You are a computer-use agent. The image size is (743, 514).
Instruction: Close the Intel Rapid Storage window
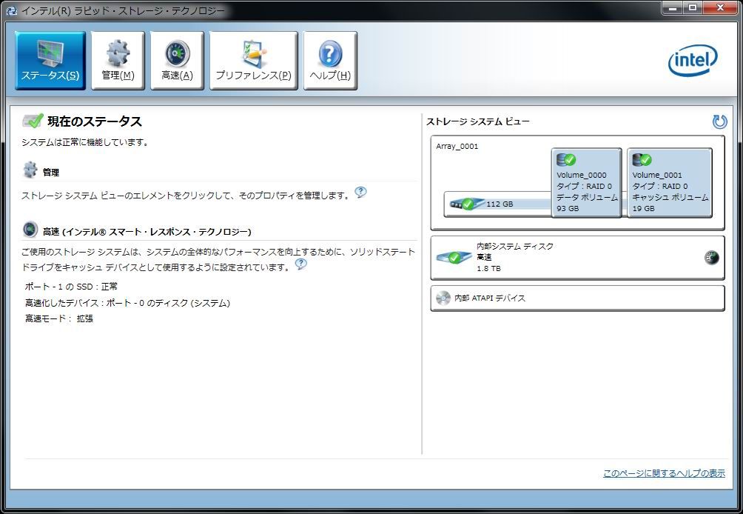point(721,7)
